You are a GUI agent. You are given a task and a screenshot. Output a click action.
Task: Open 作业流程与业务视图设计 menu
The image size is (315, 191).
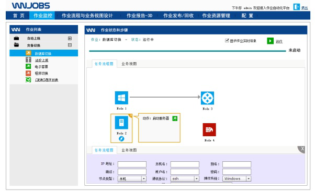point(87,16)
